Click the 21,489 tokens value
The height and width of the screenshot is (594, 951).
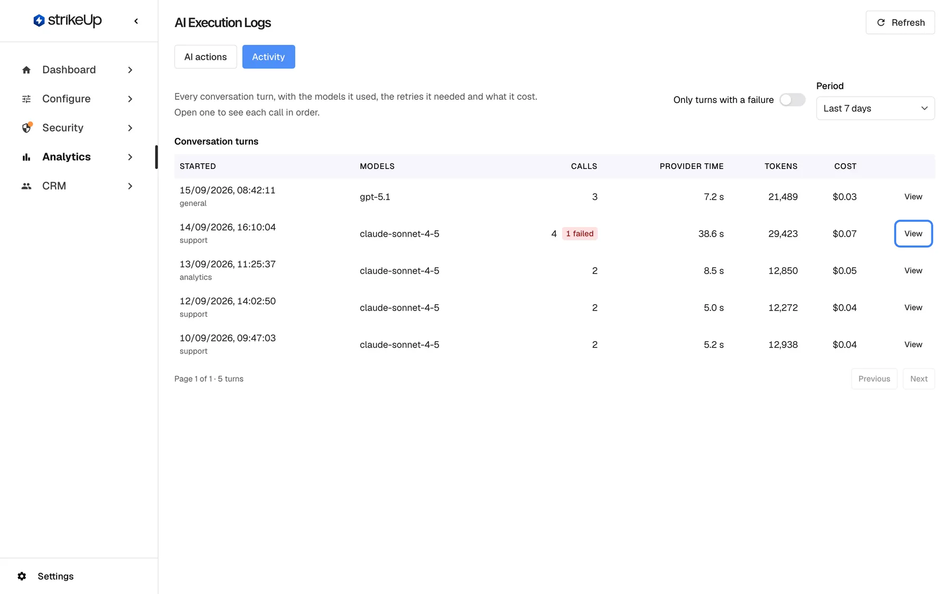[783, 196]
